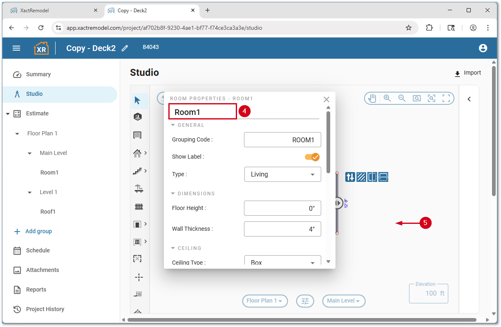Open the Main Level dropdown

pyautogui.click(x=343, y=301)
